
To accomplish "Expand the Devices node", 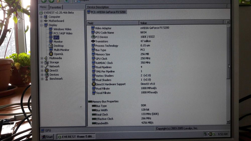I will pyautogui.click(x=42, y=75).
